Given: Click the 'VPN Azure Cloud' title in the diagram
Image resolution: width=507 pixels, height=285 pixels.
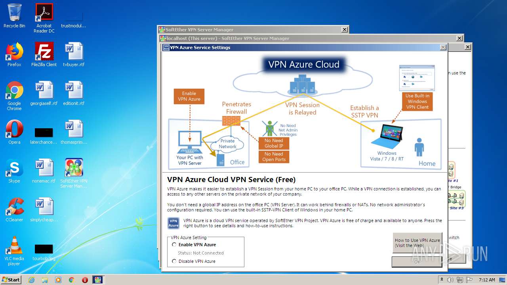Looking at the screenshot, I should click(x=304, y=65).
